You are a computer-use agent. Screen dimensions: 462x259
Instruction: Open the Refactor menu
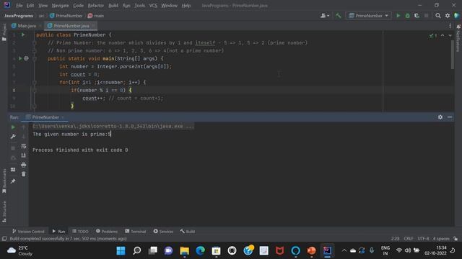click(96, 6)
